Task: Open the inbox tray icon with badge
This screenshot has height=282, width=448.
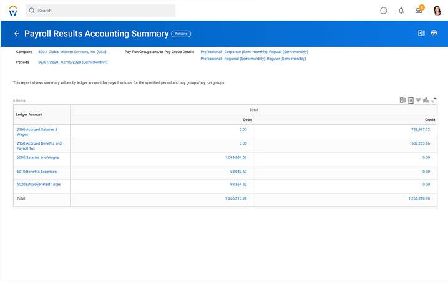Action: (x=419, y=10)
